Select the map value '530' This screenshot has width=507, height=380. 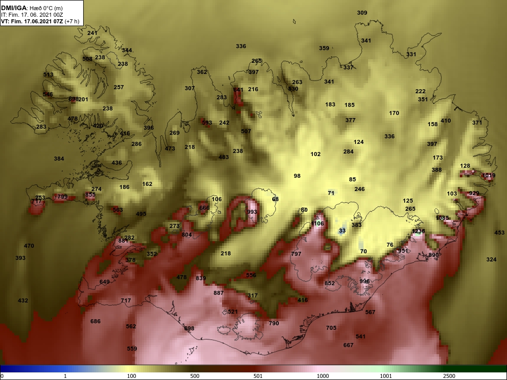pyautogui.click(x=293, y=89)
